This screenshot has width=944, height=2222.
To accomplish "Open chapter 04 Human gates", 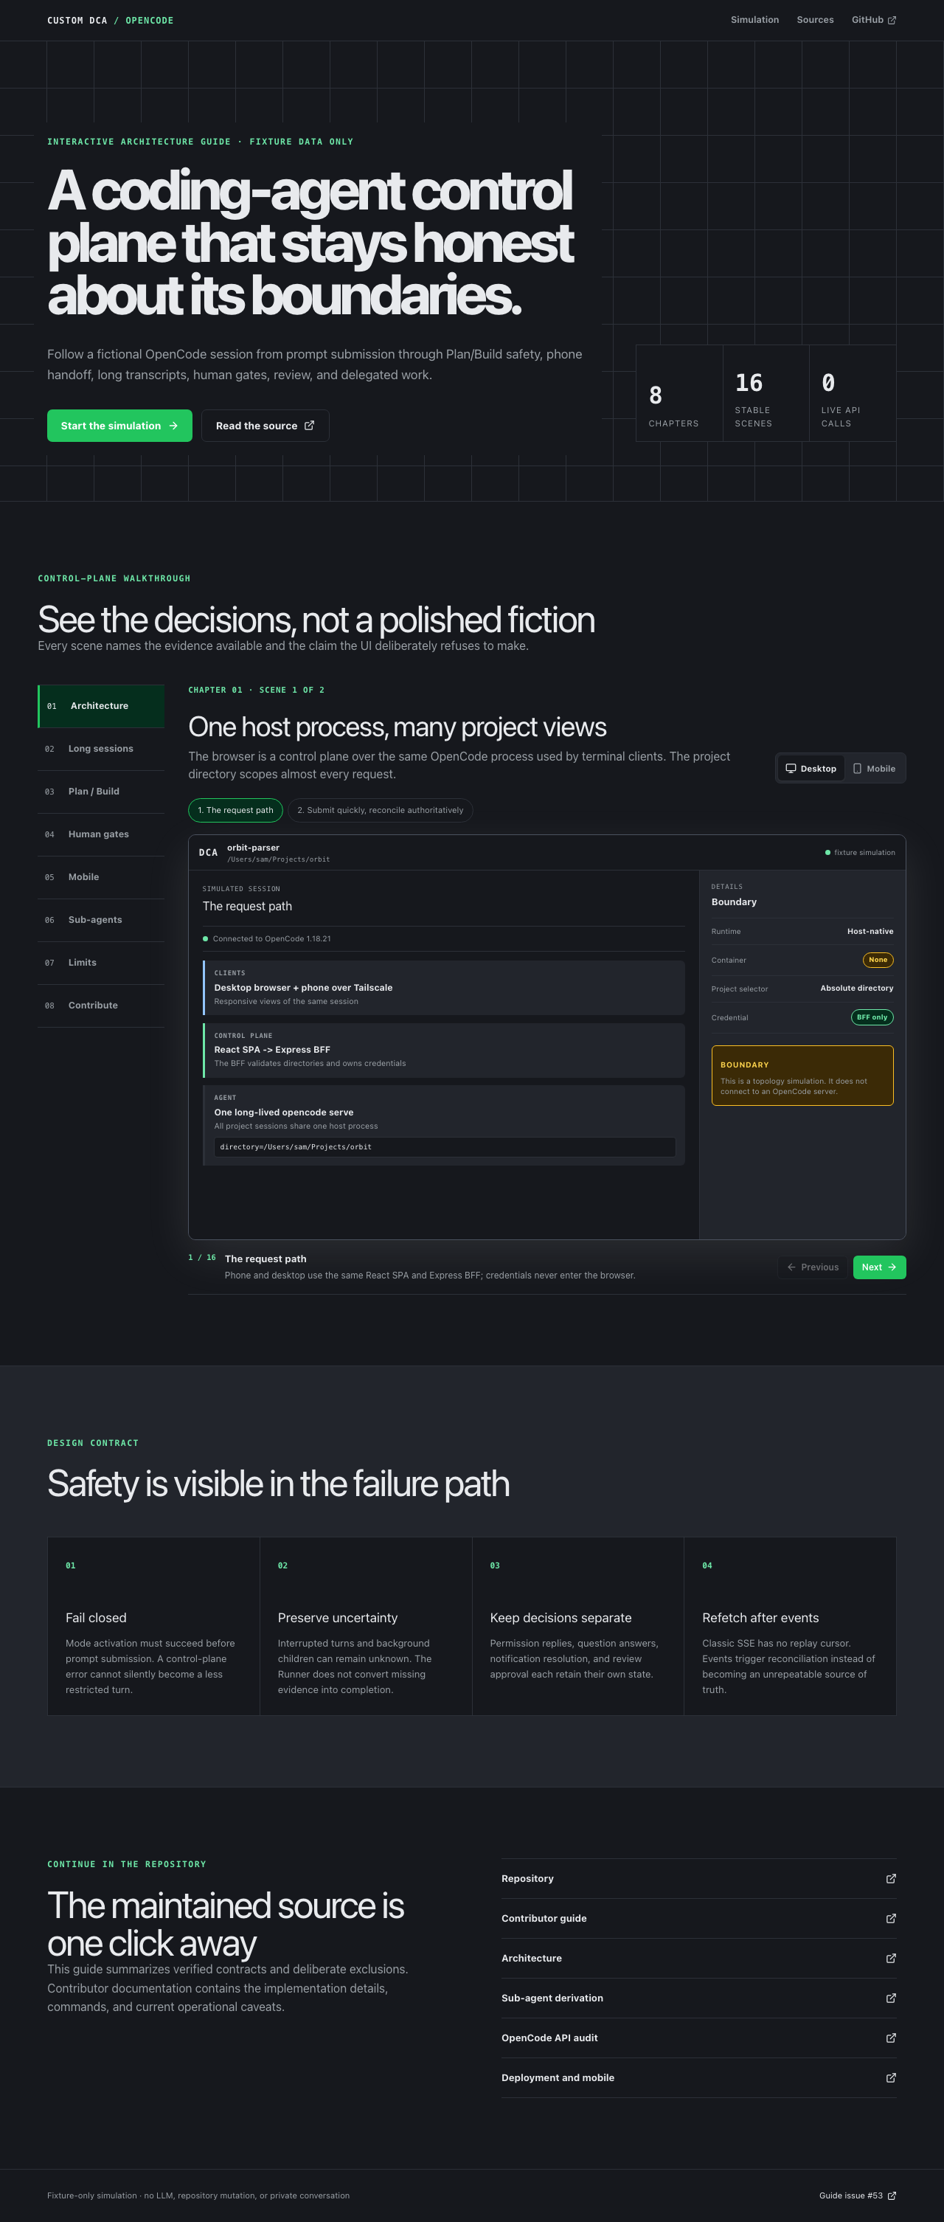I will [101, 834].
